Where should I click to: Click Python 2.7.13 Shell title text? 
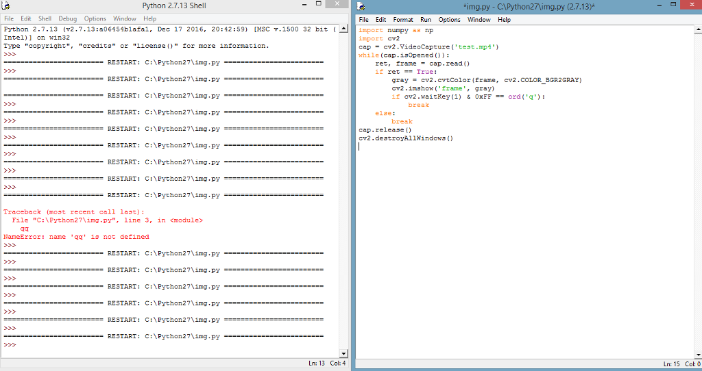pos(174,5)
